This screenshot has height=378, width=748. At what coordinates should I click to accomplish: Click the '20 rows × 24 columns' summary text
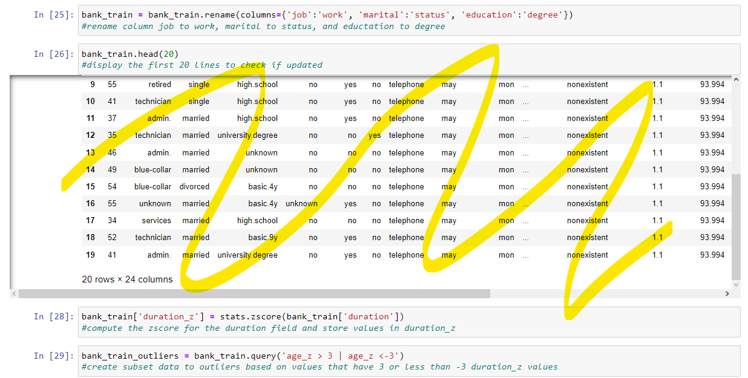(127, 279)
